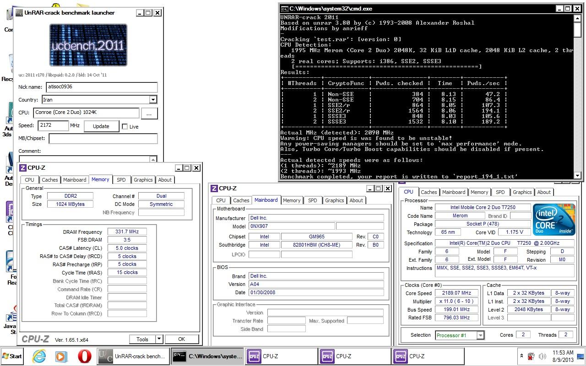Open CPU tab in Mainboard CPU-Z window
The image size is (586, 366).
[x=221, y=200]
